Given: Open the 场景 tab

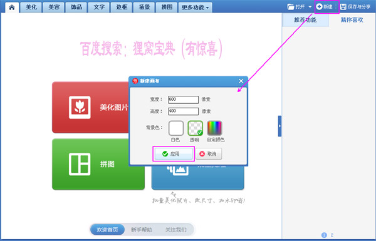Looking at the screenshot, I should pyautogui.click(x=144, y=7).
